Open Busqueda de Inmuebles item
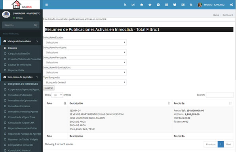 coord(23,84)
